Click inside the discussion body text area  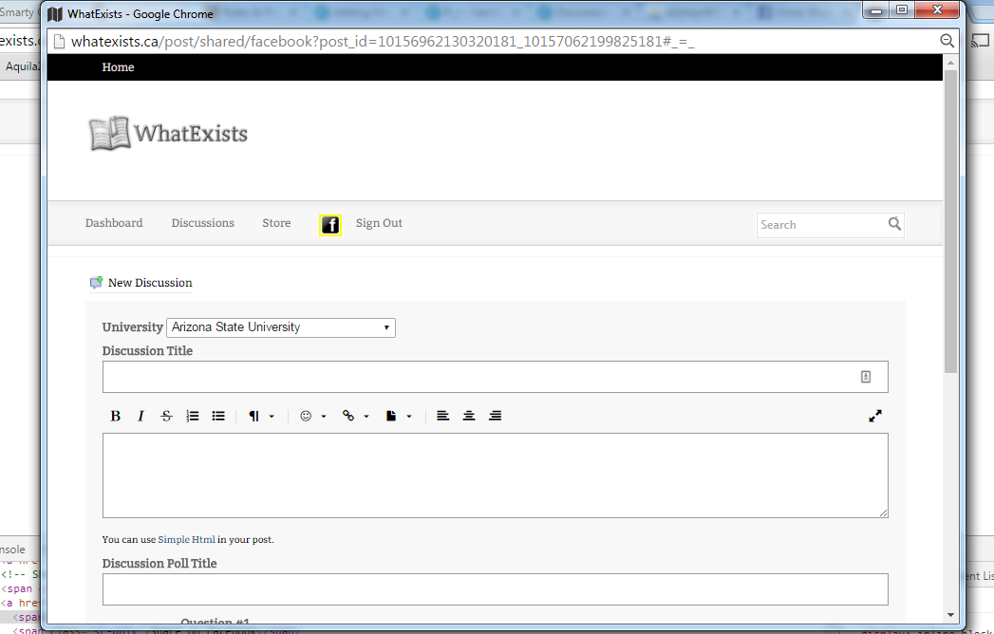point(495,475)
